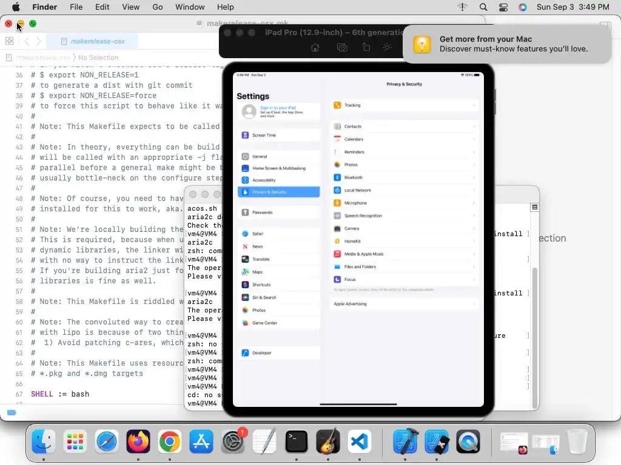
Task: Go back in Xcode editor history
Action: pyautogui.click(x=27, y=41)
